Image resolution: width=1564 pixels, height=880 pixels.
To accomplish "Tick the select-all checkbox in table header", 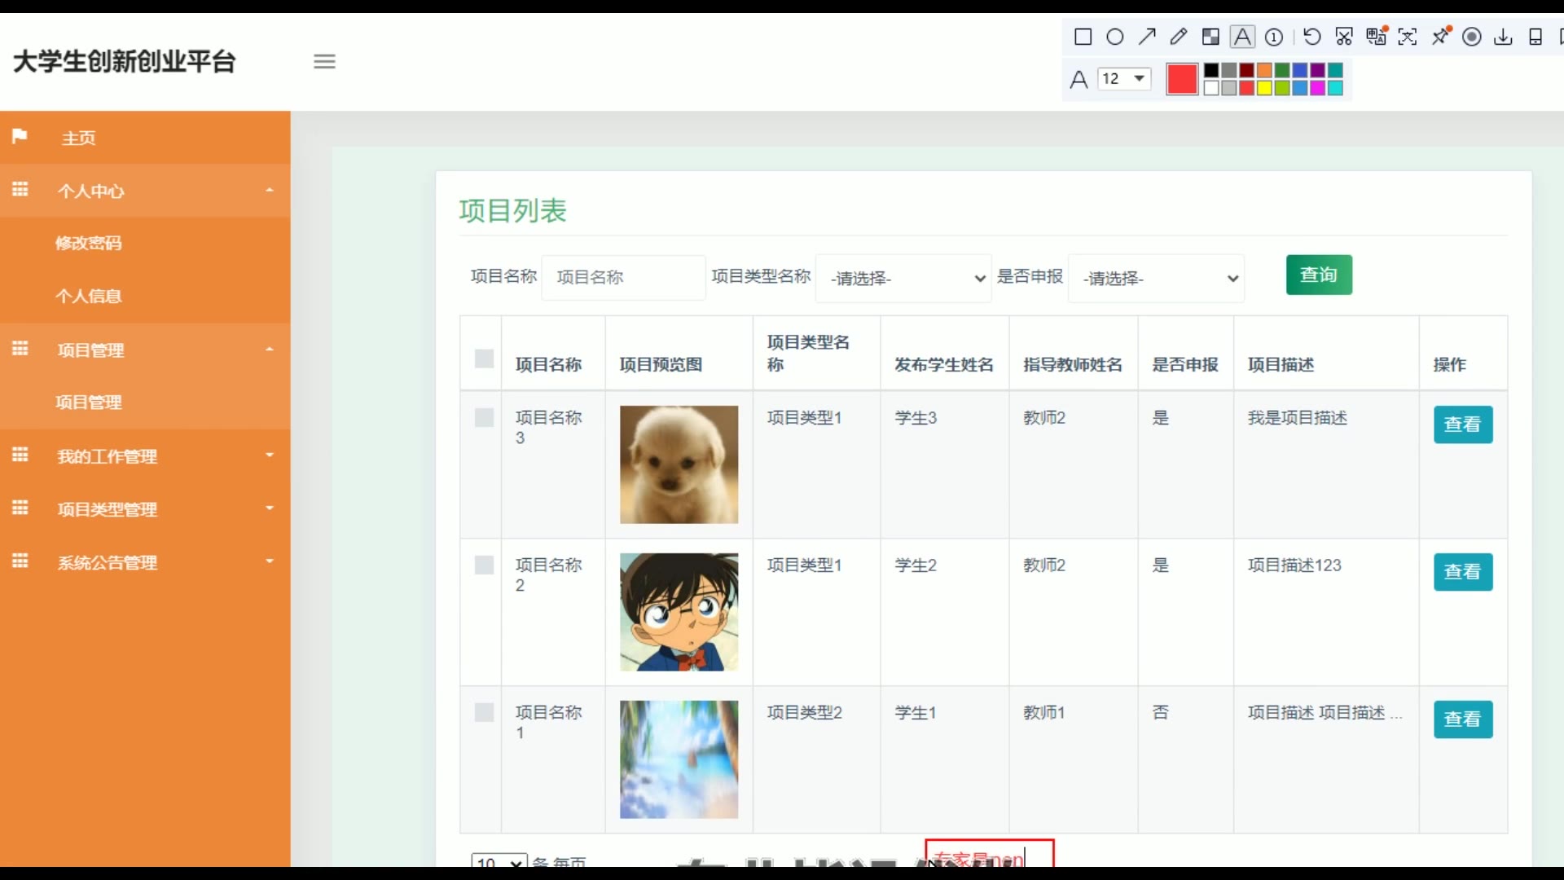I will [x=484, y=359].
